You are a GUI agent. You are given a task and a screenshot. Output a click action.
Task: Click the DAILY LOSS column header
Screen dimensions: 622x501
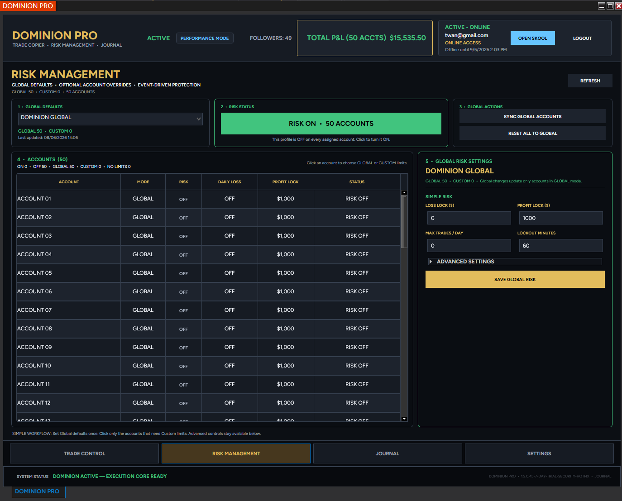(x=230, y=182)
